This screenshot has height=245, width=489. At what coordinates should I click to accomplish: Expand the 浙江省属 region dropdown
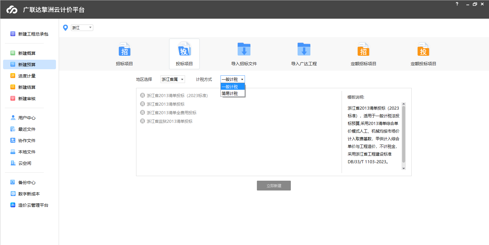[x=173, y=79]
